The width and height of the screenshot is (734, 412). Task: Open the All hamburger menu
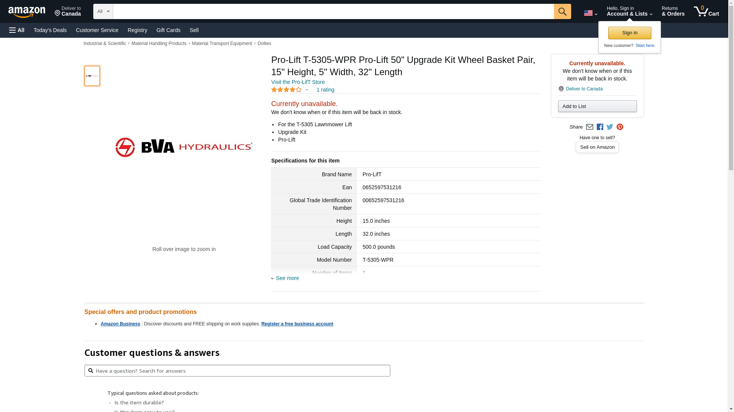pos(17,30)
